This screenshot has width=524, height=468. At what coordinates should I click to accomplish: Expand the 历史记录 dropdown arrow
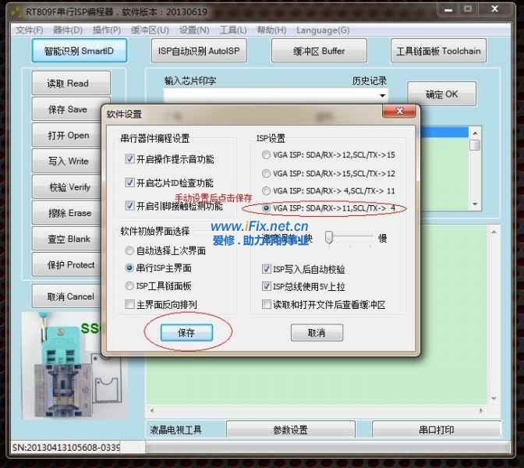pos(382,95)
